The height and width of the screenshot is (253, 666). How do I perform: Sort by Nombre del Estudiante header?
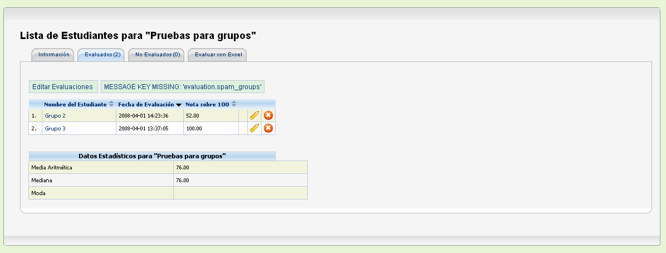[75, 104]
